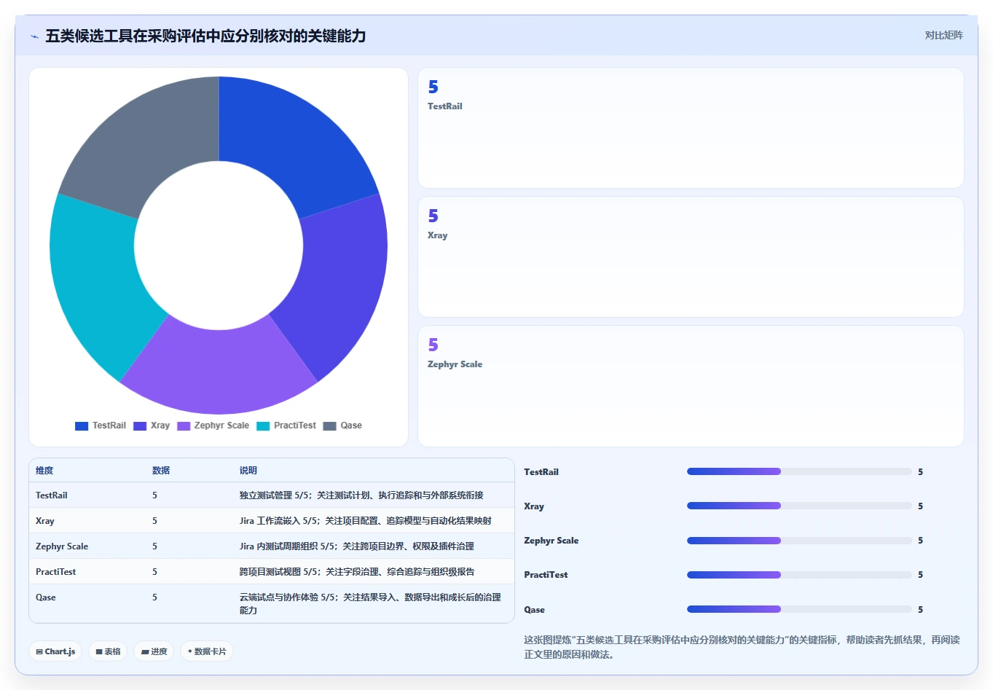The width and height of the screenshot is (993, 690).
Task: Click the description starting 独立测试管理 5/5
Action: pyautogui.click(x=361, y=495)
